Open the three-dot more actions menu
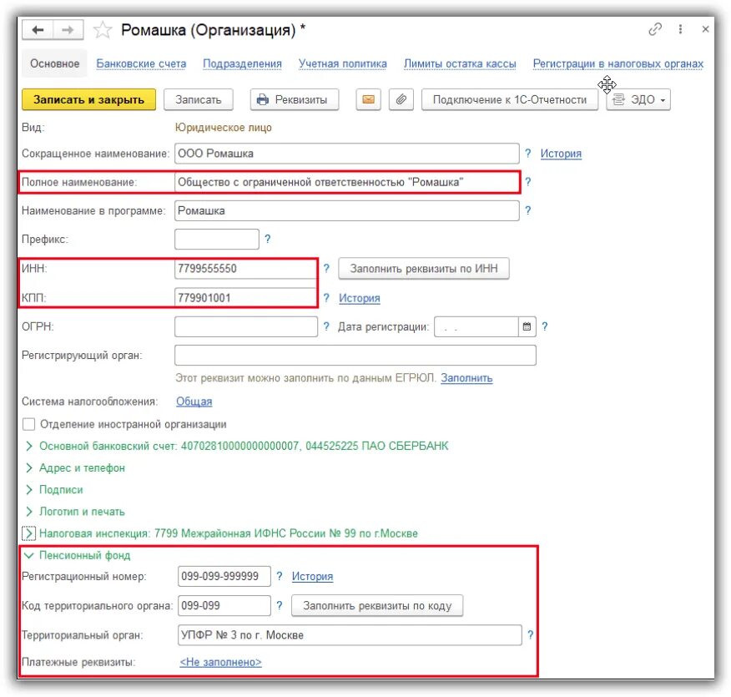The width and height of the screenshot is (731, 697). point(680,29)
